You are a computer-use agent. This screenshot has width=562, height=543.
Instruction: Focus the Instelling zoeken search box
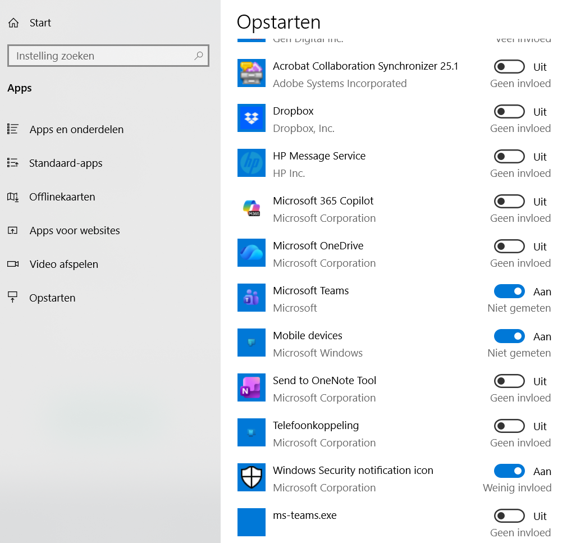108,56
